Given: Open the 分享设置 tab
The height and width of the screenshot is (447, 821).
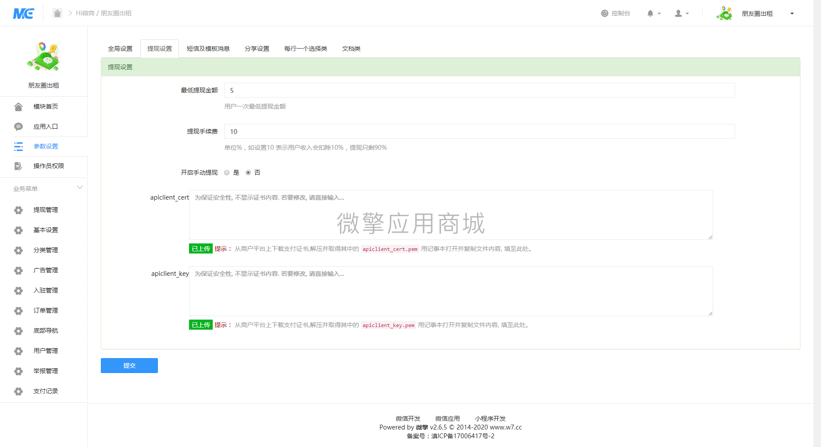Looking at the screenshot, I should click(x=257, y=49).
